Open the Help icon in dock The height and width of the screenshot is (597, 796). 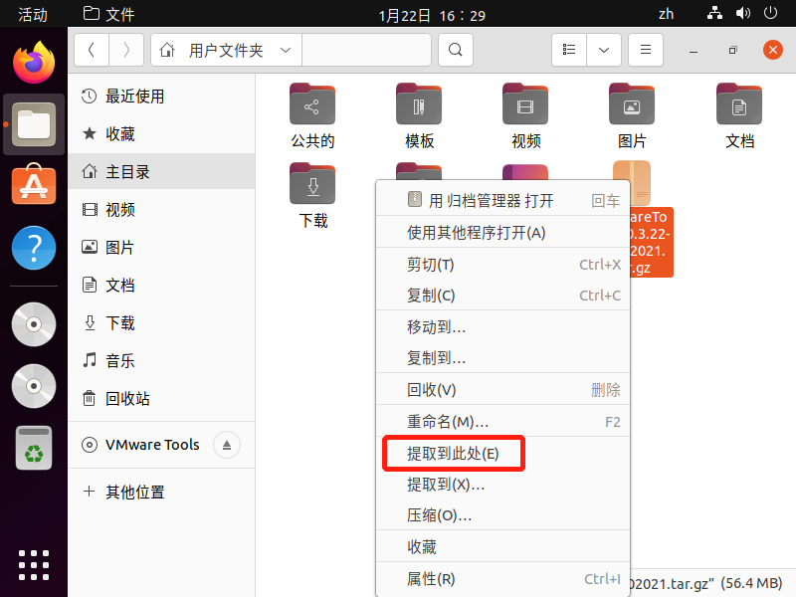(x=34, y=248)
